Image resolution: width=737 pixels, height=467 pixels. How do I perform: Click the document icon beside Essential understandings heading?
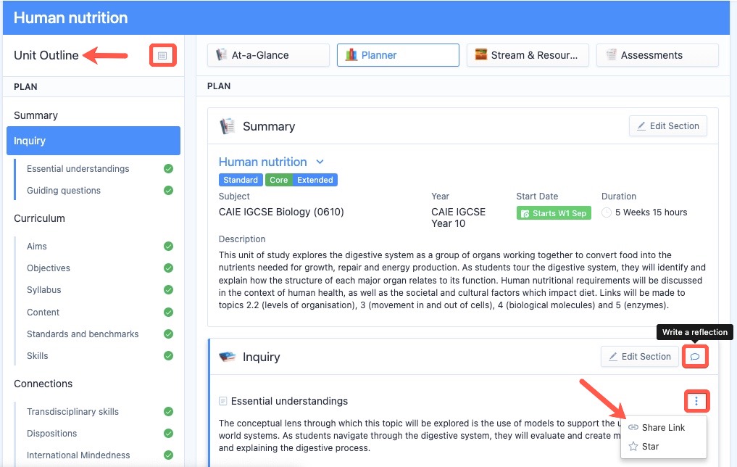click(x=223, y=401)
